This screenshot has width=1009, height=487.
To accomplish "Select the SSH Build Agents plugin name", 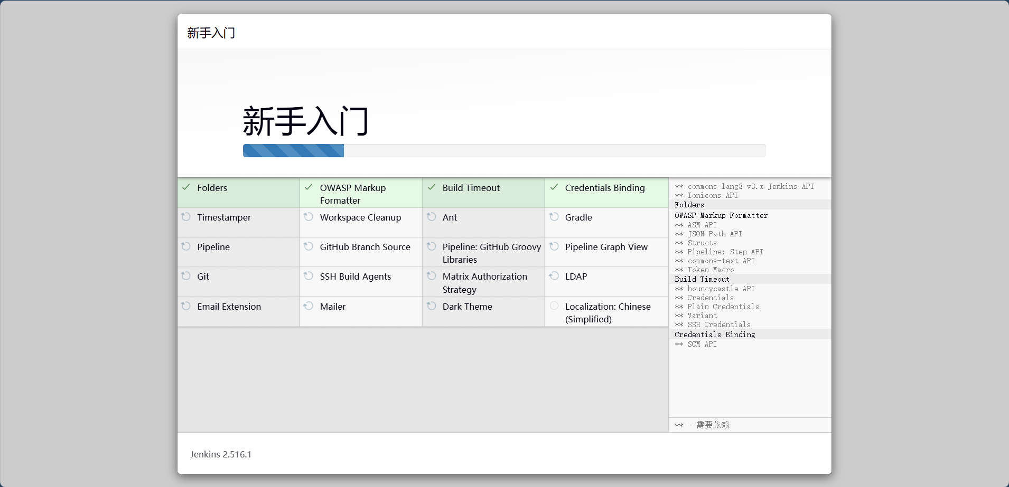I will pyautogui.click(x=356, y=276).
